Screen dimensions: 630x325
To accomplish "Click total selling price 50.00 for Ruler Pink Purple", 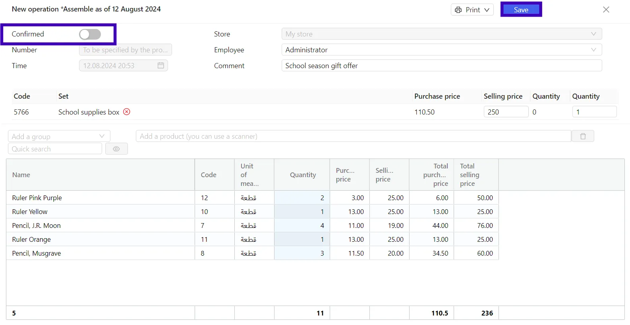I will pos(476,198).
